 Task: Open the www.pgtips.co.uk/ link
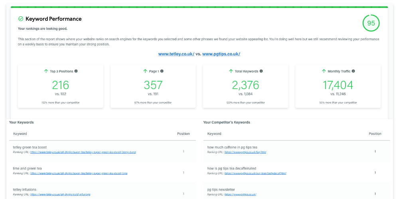point(221,54)
